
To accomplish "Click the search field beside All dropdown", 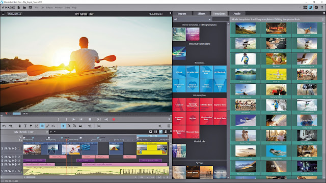I will [221, 19].
